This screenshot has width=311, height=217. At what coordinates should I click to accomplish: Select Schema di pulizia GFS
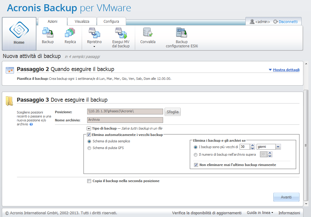coord(89,148)
